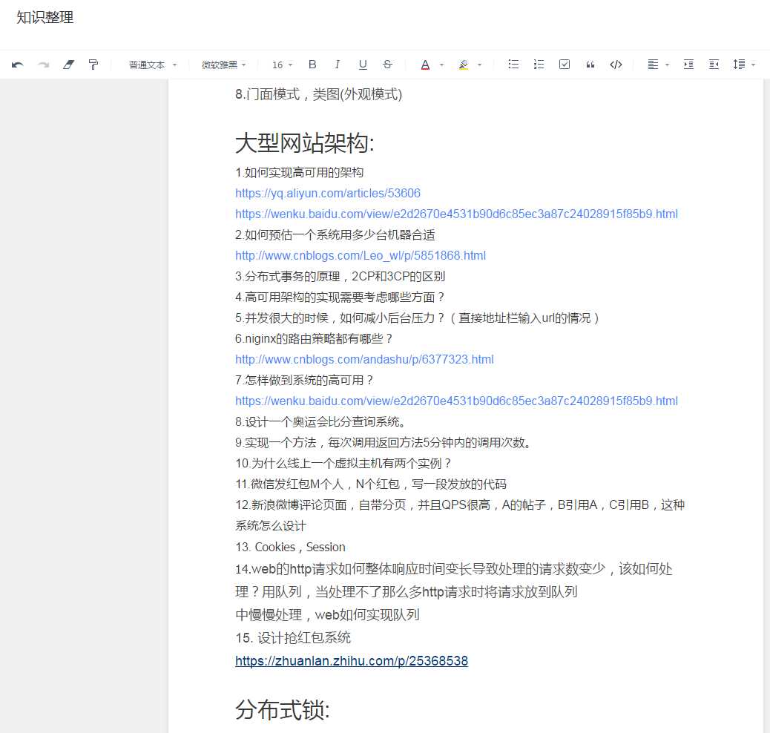
Task: Toggle strikethrough formatting
Action: (x=387, y=65)
